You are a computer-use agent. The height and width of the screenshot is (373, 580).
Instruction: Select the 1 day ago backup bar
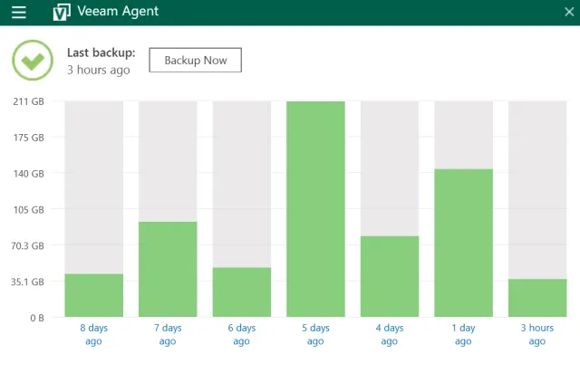[463, 242]
